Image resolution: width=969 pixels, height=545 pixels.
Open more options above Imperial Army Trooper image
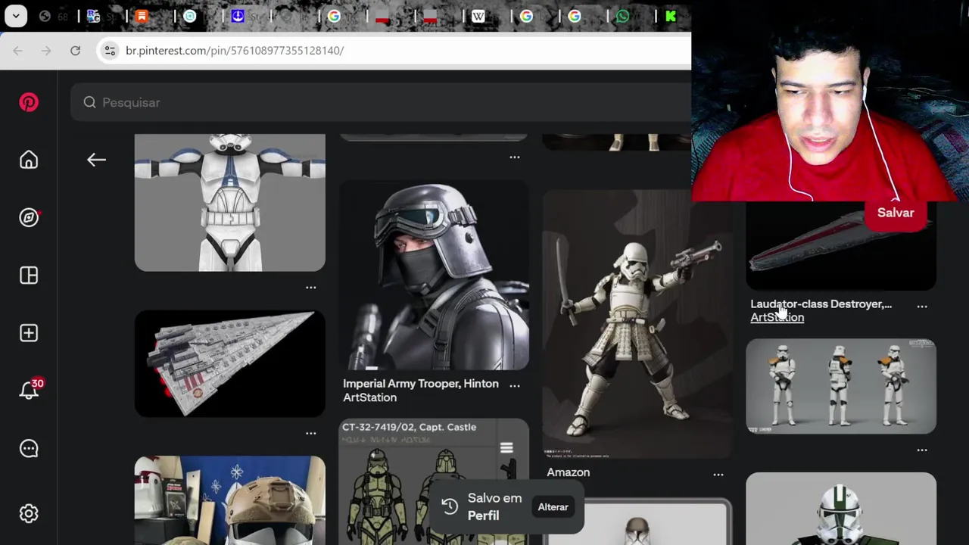tap(515, 157)
